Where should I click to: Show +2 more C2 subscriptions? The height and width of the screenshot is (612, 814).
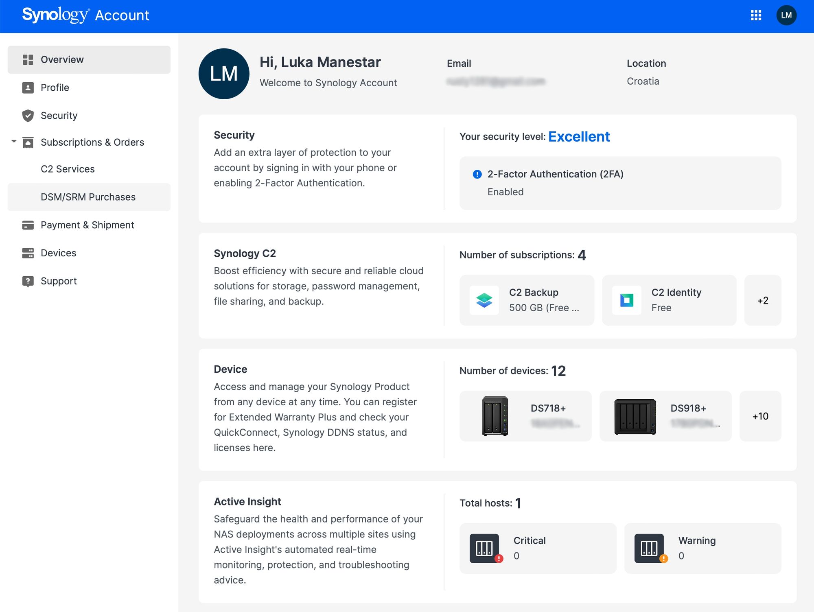pos(763,300)
